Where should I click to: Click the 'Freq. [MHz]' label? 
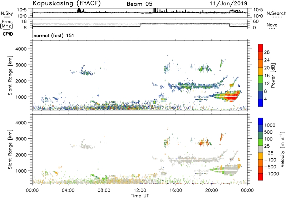coord(7,24)
